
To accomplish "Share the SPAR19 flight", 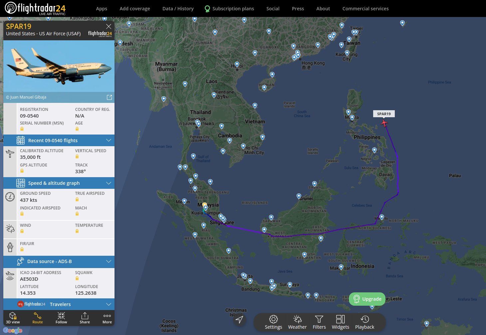I will 85,318.
